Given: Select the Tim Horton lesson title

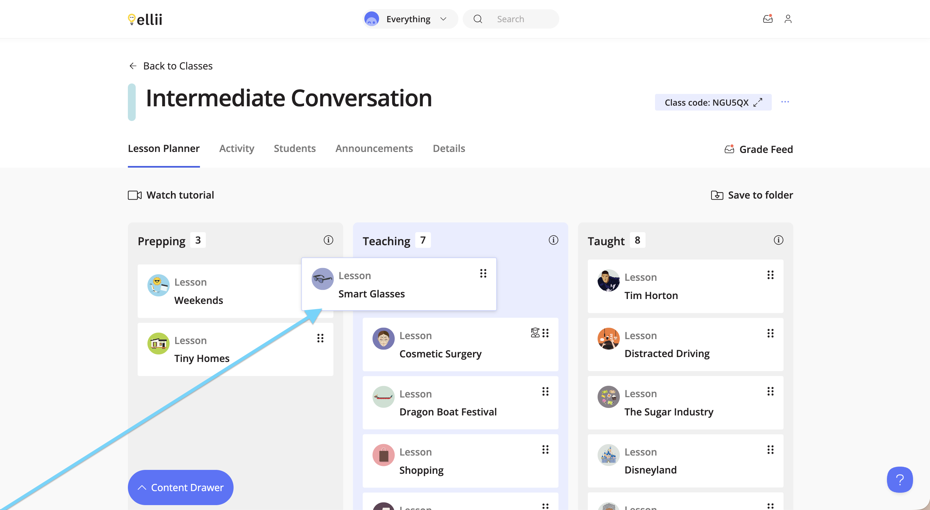Looking at the screenshot, I should [651, 295].
